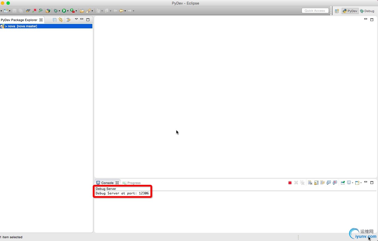The image size is (378, 241).
Task: Click the Open Console icon
Action: coord(357,183)
